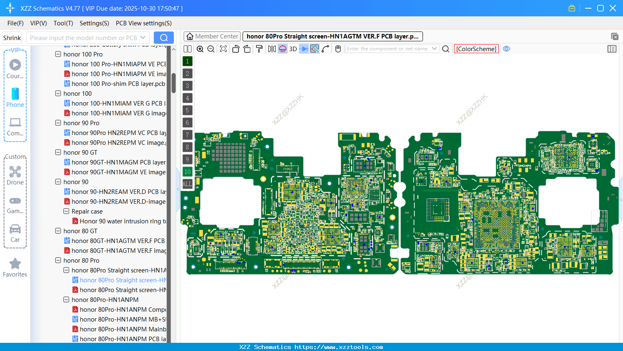Select PCB layer 5
The image size is (623, 351).
187,110
